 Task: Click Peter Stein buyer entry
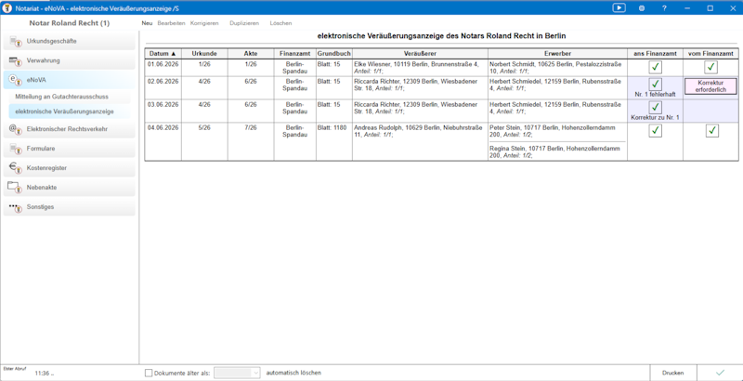558,131
